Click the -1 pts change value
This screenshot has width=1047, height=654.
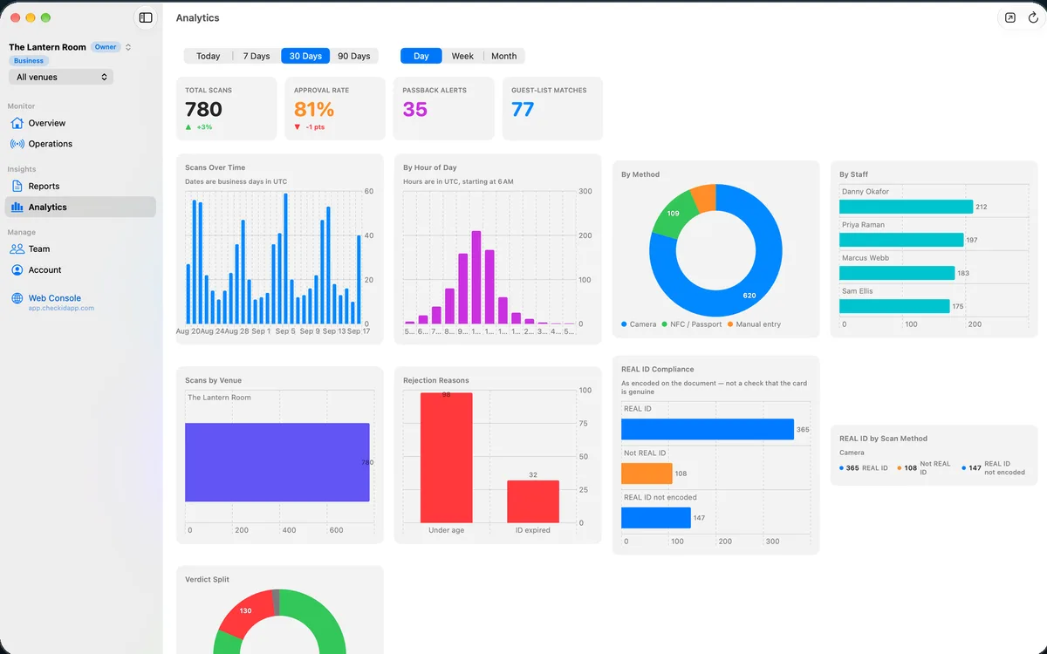(x=315, y=127)
